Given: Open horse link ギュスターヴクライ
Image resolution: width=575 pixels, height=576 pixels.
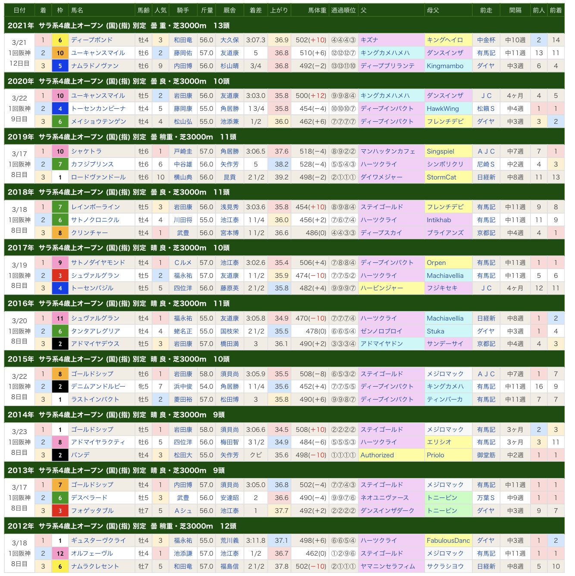Looking at the screenshot, I should click(98, 541).
